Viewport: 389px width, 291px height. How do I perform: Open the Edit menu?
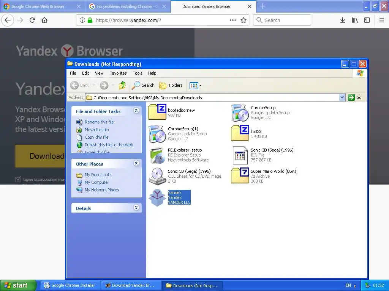85,73
